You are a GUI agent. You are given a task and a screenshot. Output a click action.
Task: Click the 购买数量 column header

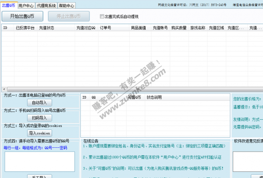[x=179, y=28]
